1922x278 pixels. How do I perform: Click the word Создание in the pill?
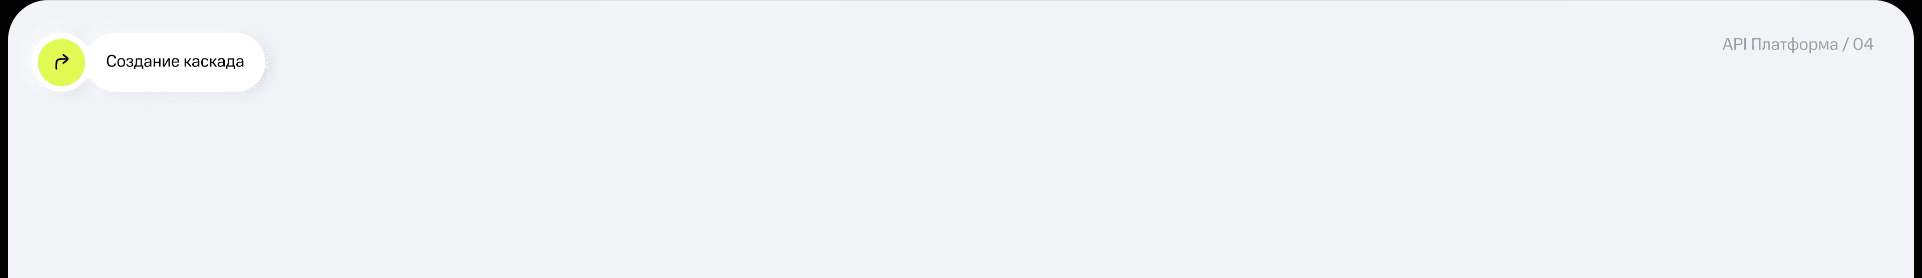click(143, 62)
